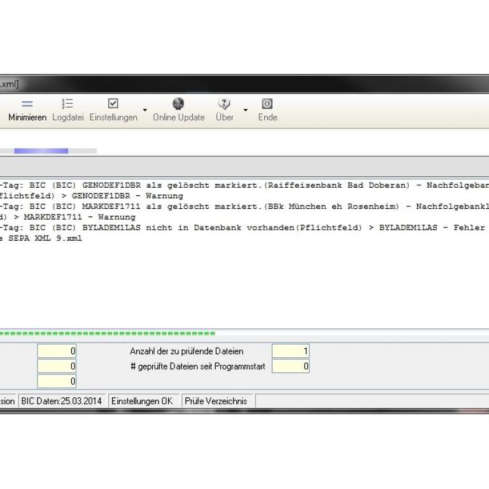Click the blue progress bar segment
Viewport: 489px width, 489px height.
coord(41,151)
